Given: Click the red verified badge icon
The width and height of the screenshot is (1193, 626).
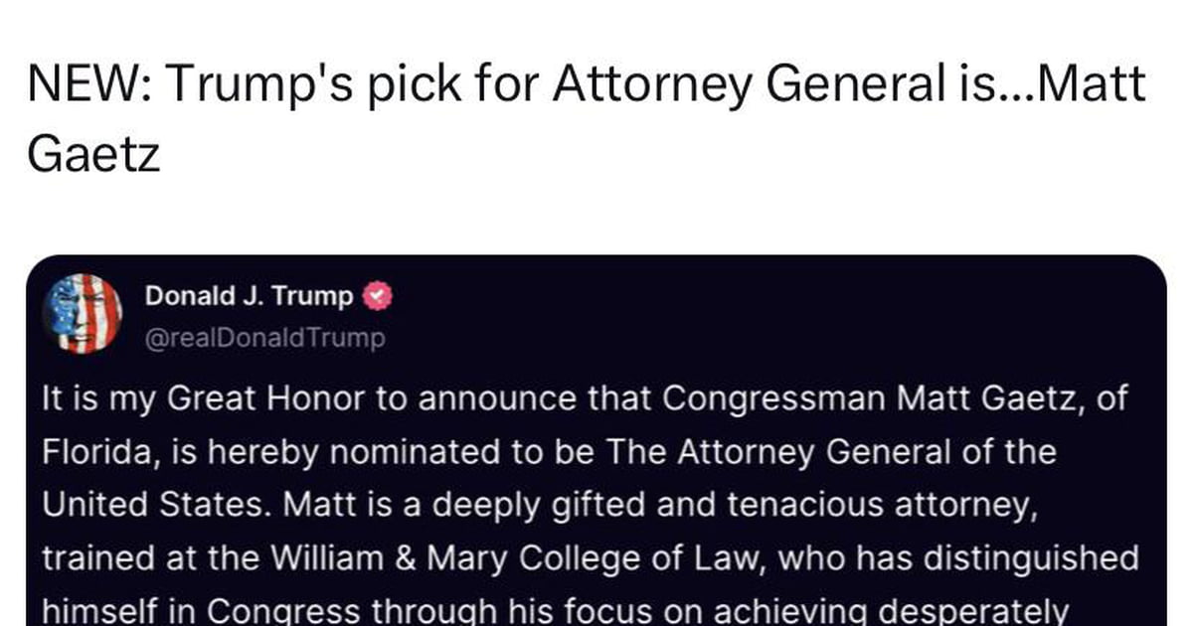Looking at the screenshot, I should click(x=379, y=295).
